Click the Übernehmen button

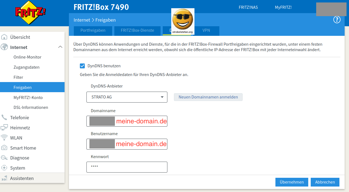(292, 182)
